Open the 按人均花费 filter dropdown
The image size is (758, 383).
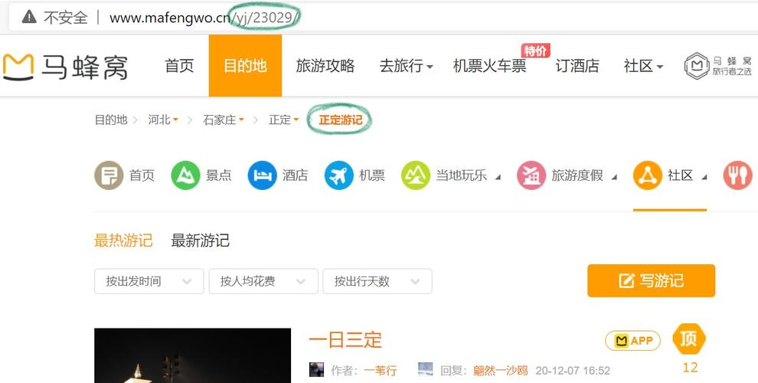tap(263, 281)
